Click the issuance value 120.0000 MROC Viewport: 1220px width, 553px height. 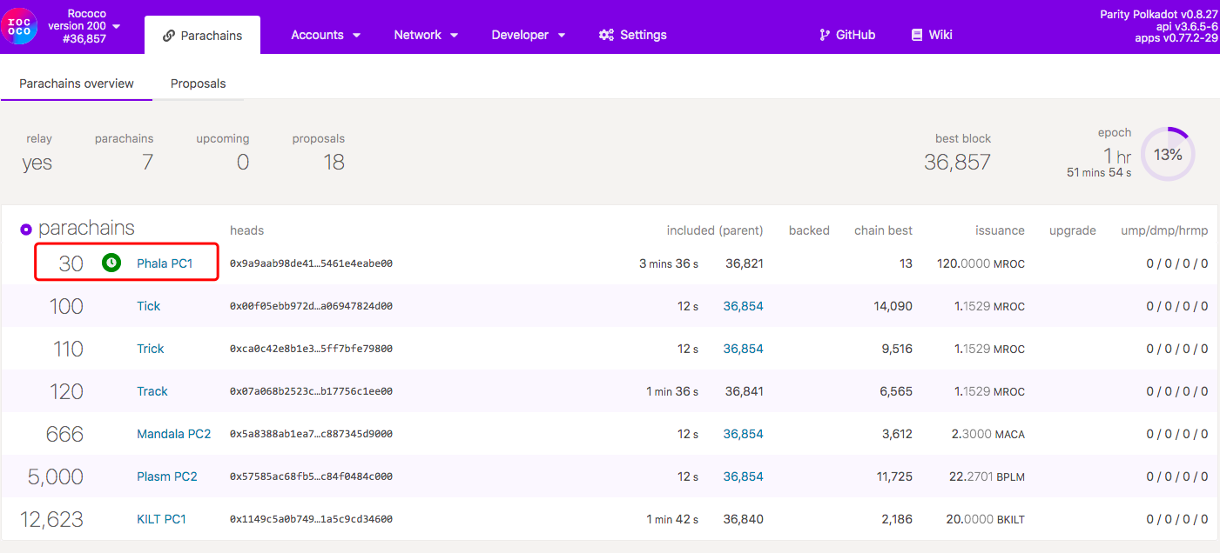tap(981, 263)
